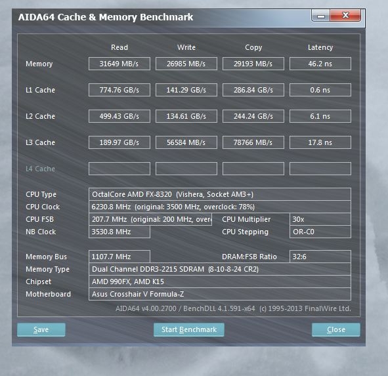Click Memory Type Dual Channel DDR3-2215 field
Viewport: 388px width, 376px height.
pos(220,269)
